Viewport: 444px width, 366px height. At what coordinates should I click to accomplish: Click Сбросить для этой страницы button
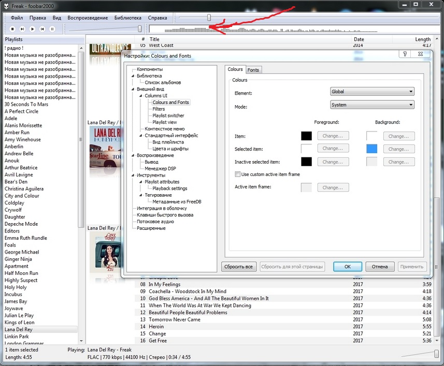pyautogui.click(x=292, y=267)
